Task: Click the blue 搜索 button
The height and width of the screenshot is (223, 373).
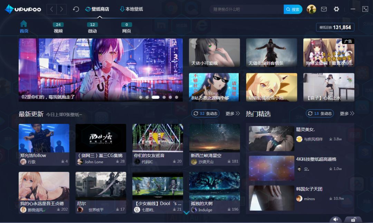Action: tap(293, 9)
